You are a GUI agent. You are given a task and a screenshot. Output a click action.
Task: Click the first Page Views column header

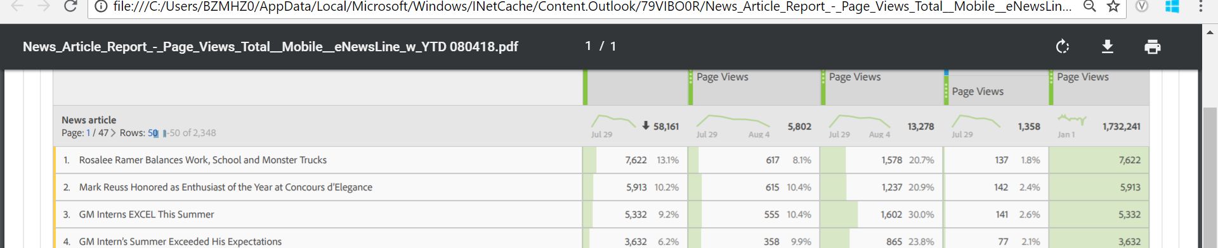pos(722,77)
